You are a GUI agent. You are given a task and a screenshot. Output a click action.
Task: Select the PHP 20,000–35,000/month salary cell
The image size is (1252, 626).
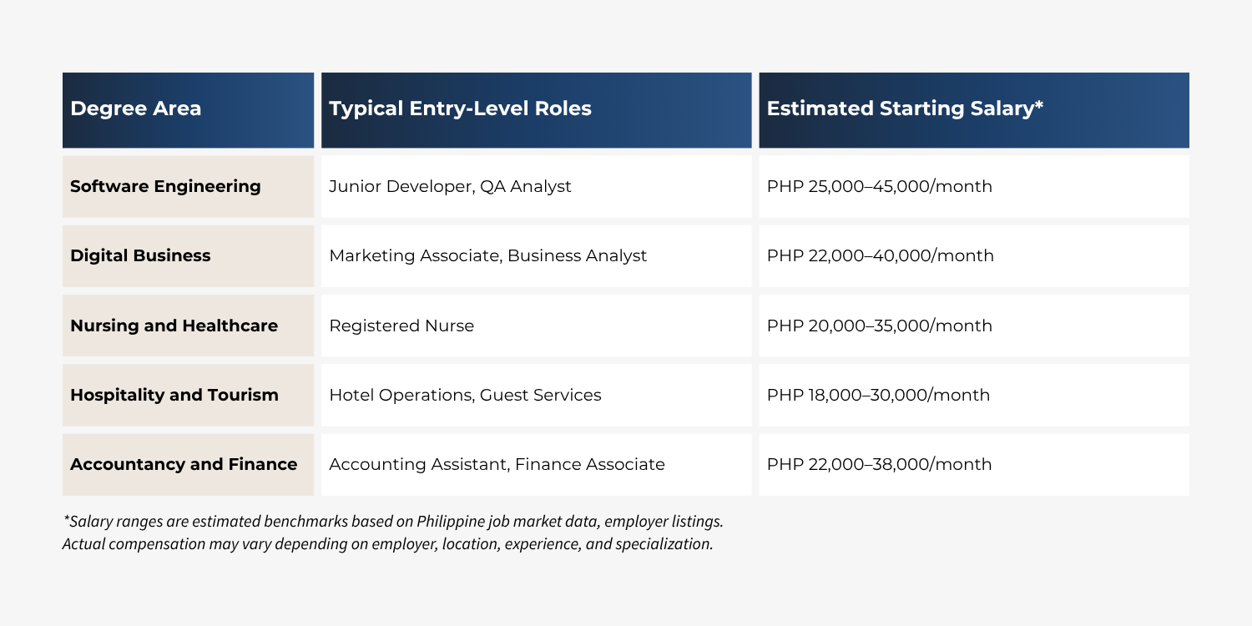pyautogui.click(x=974, y=326)
